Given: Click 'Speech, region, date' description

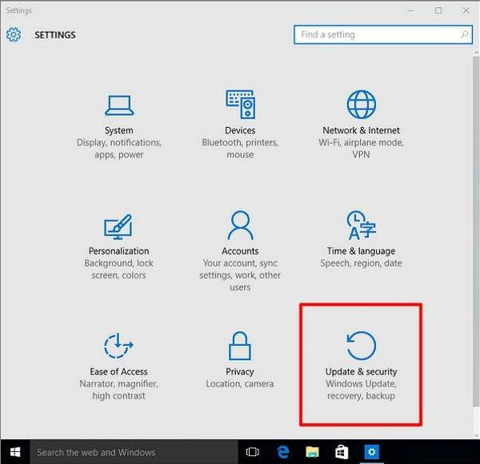Looking at the screenshot, I should click(362, 264).
